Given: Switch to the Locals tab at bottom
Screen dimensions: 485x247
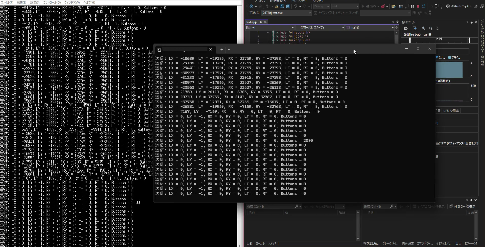Looking at the screenshot, I should pos(260,243).
